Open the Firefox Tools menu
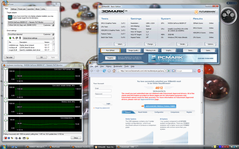 (126, 66)
